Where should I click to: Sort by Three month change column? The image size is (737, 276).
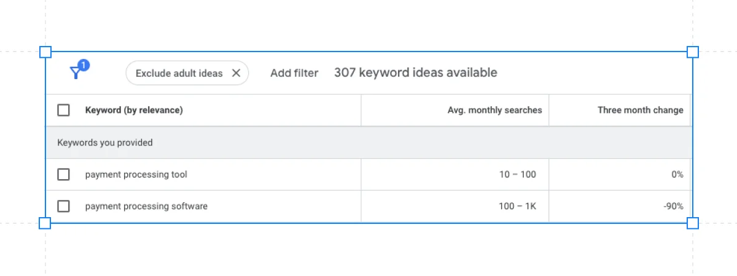click(x=640, y=110)
